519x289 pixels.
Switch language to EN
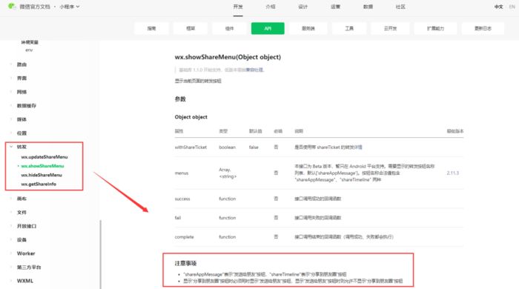[512, 7]
